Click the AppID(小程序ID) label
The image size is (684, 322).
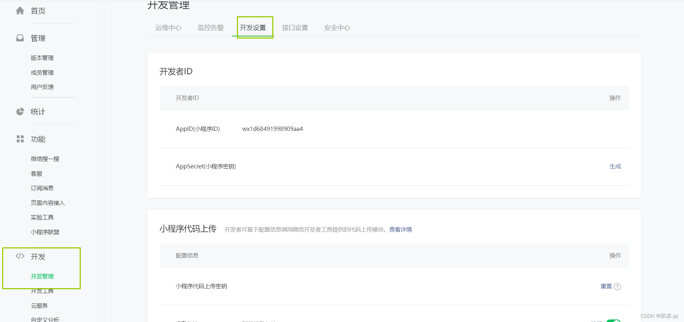click(x=198, y=129)
